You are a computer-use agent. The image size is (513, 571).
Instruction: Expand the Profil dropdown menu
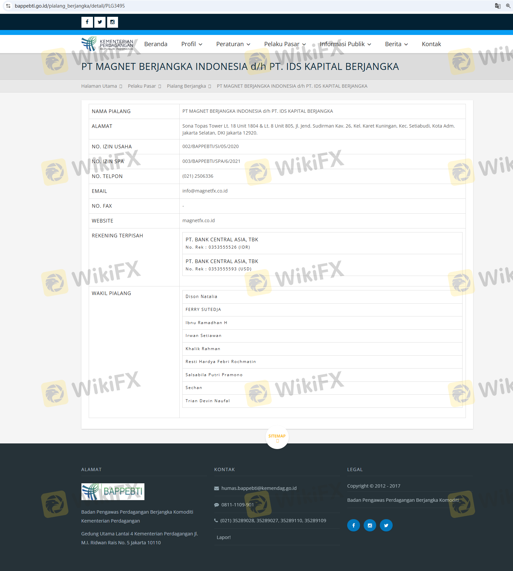click(x=192, y=44)
